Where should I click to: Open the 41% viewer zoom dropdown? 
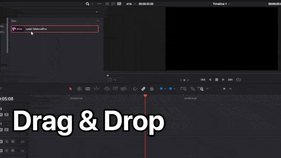[x=131, y=4]
